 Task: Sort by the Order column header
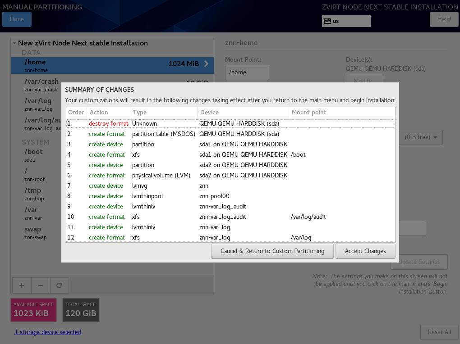76,113
